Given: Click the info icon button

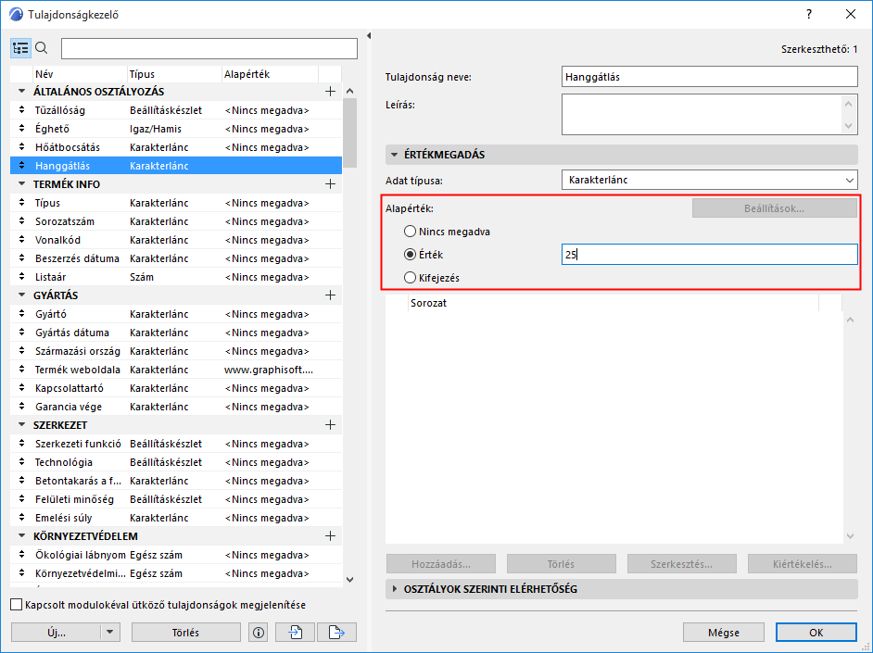Looking at the screenshot, I should tap(259, 633).
